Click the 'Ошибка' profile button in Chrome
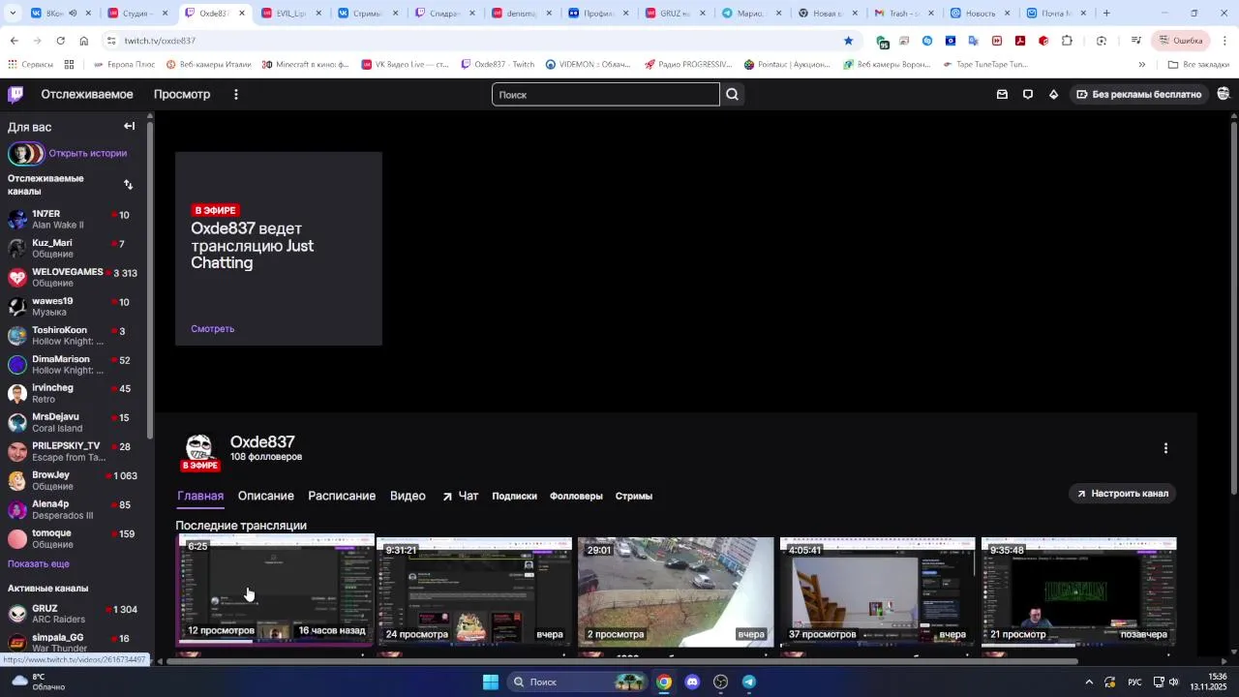Viewport: 1239px width, 697px height. [x=1179, y=41]
